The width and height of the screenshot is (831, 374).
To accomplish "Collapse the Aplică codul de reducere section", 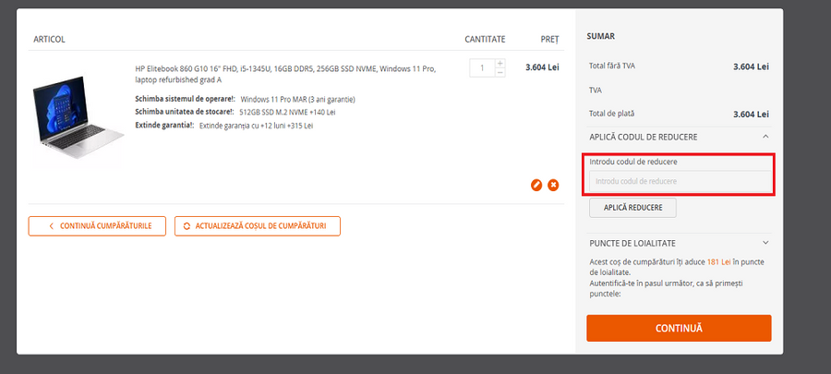I will (765, 137).
